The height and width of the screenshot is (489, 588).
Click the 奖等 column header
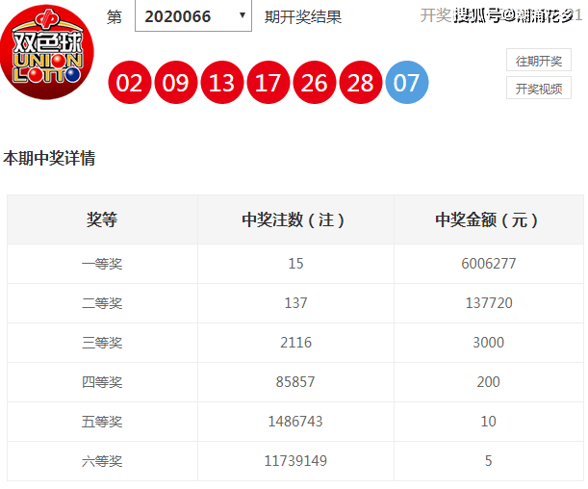(102, 219)
